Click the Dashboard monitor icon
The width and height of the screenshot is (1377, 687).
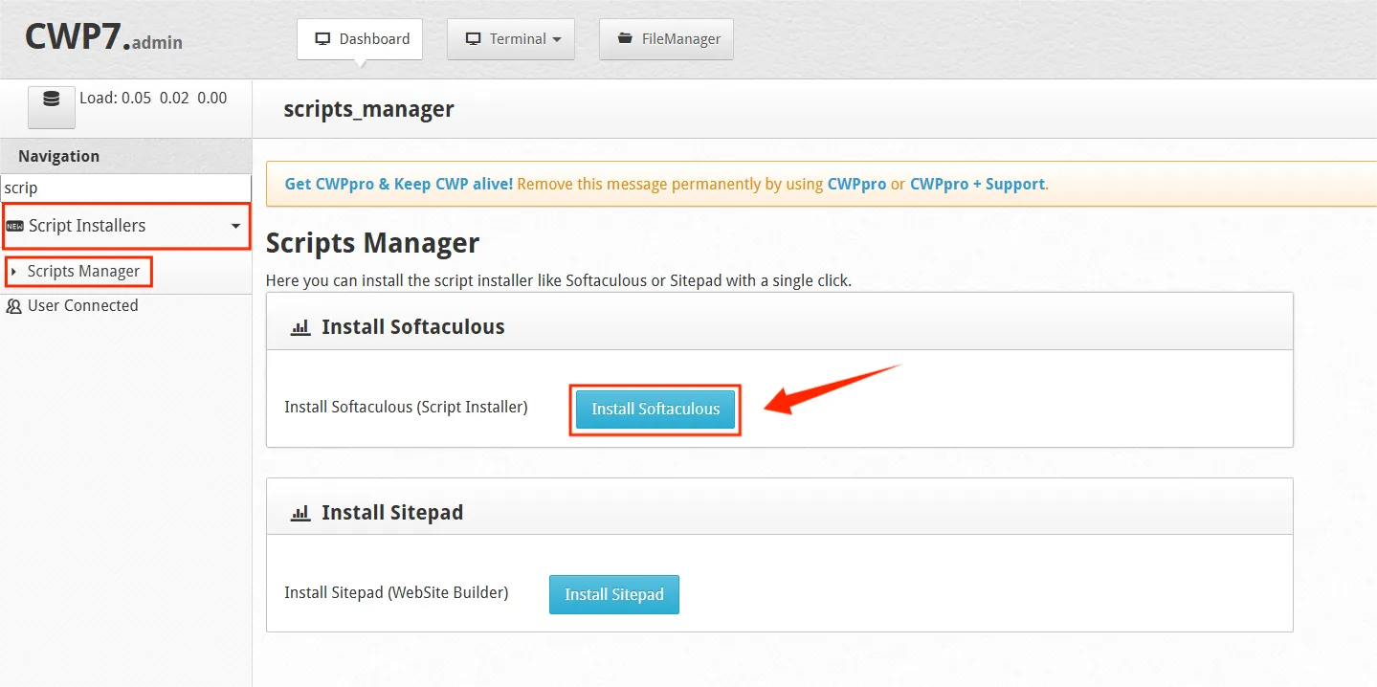[x=322, y=38]
